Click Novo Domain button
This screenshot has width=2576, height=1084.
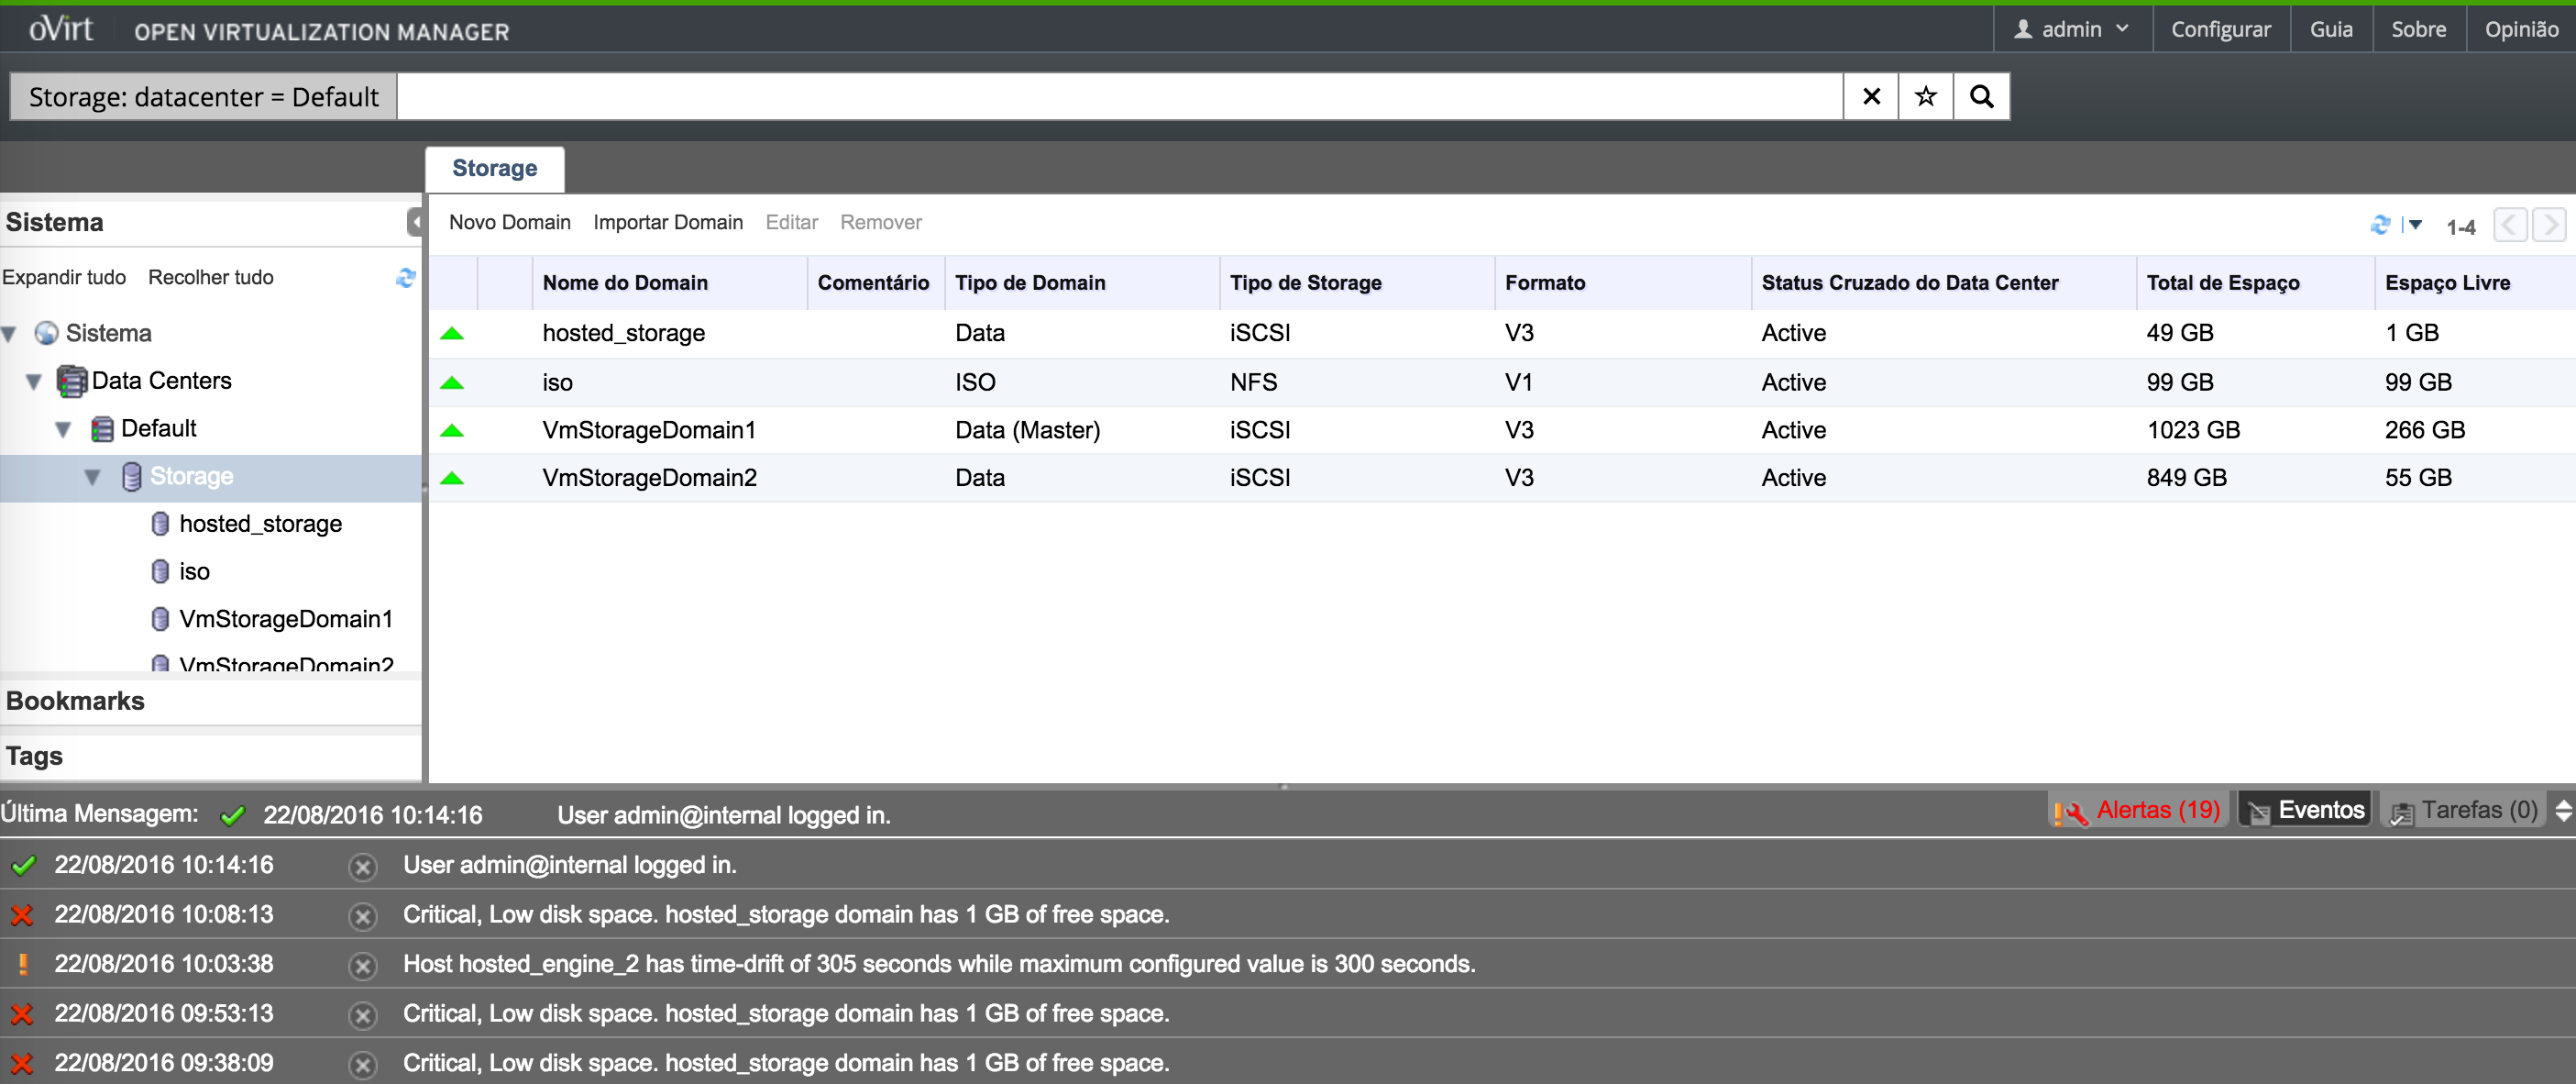509,222
